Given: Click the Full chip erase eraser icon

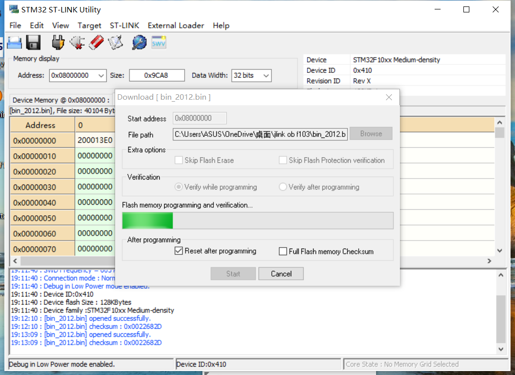Looking at the screenshot, I should tap(96, 42).
